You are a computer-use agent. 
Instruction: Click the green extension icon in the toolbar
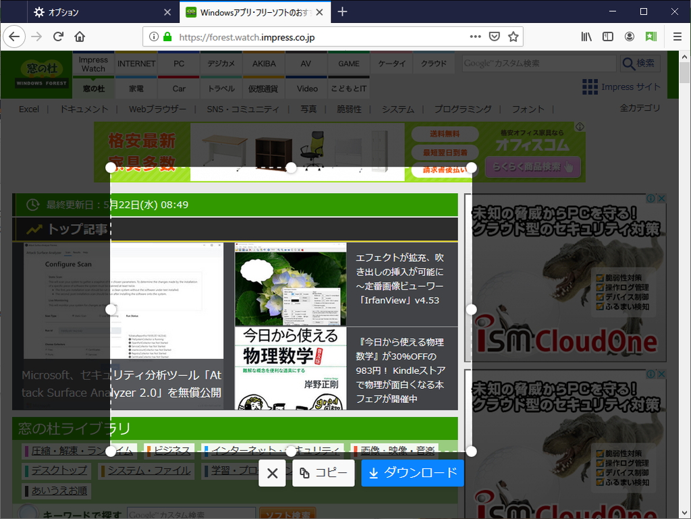651,36
